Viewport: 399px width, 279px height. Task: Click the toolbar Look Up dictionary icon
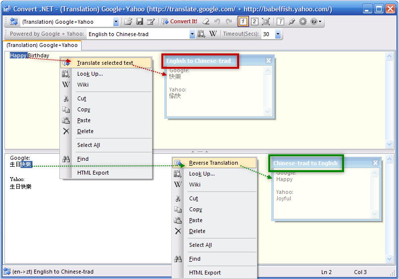[201, 34]
